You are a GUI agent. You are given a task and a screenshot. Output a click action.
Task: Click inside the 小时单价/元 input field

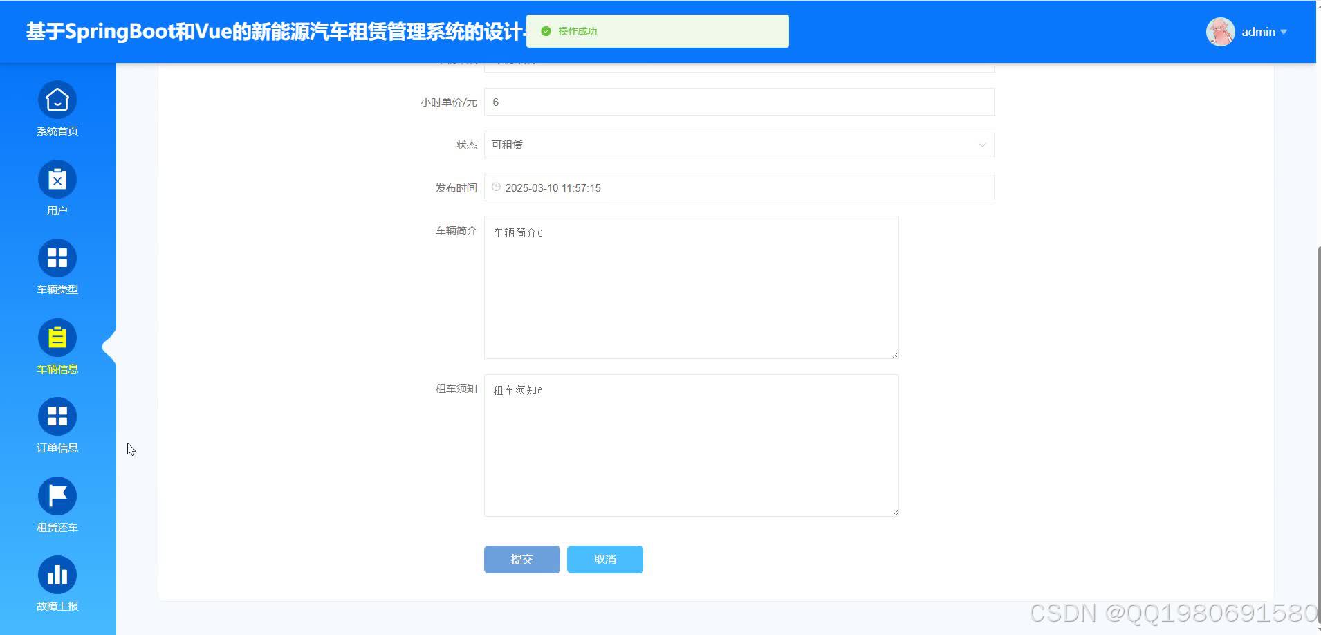point(738,102)
